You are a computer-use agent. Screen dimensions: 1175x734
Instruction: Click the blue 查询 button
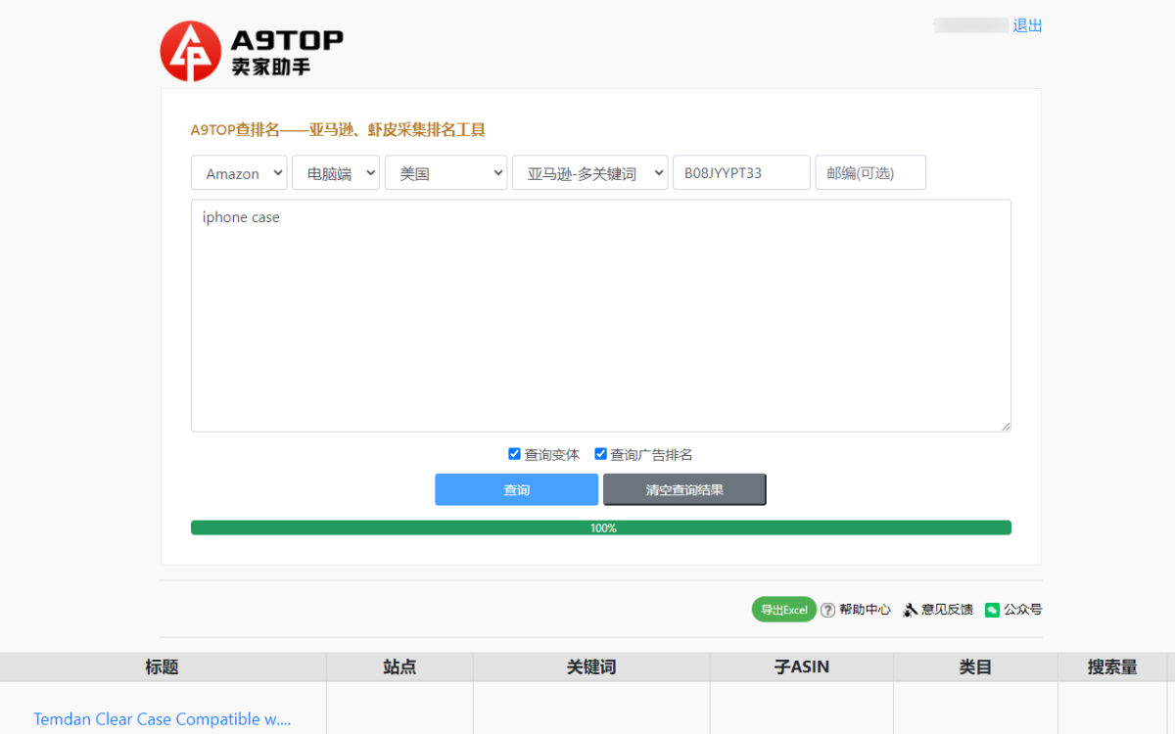coord(516,489)
